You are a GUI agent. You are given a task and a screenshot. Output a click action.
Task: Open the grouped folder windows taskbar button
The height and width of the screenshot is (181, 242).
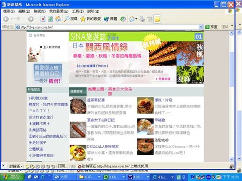click(90, 177)
